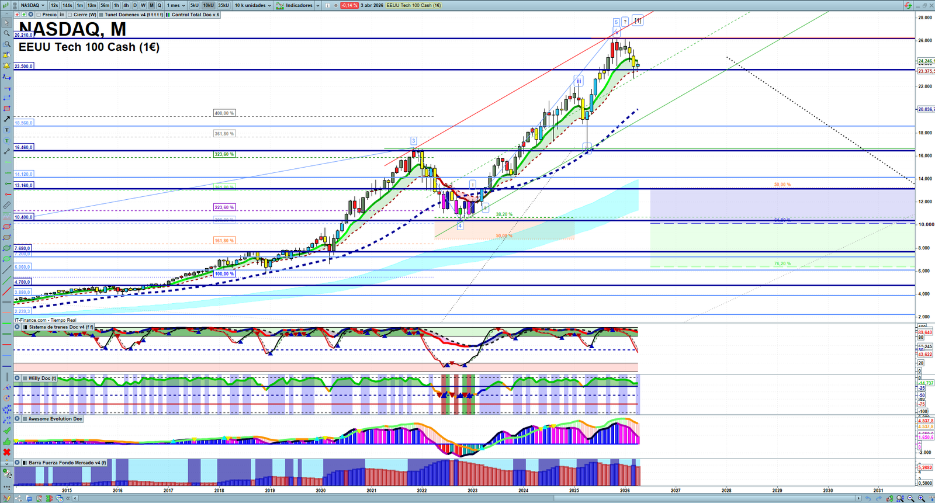Open the '1 mes' period dropdown

click(176, 5)
